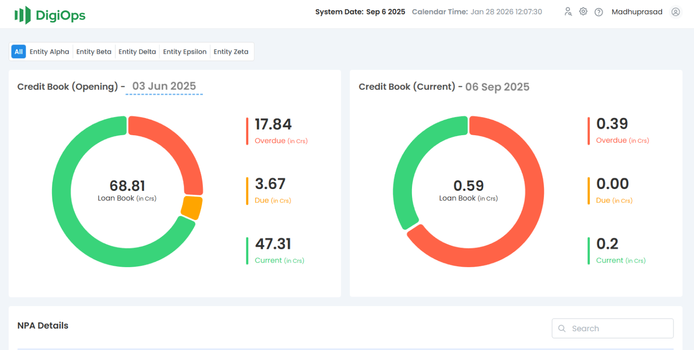Screen dimensions: 694x350
Task: Switch to the Entity Alpha tab
Action: point(49,51)
